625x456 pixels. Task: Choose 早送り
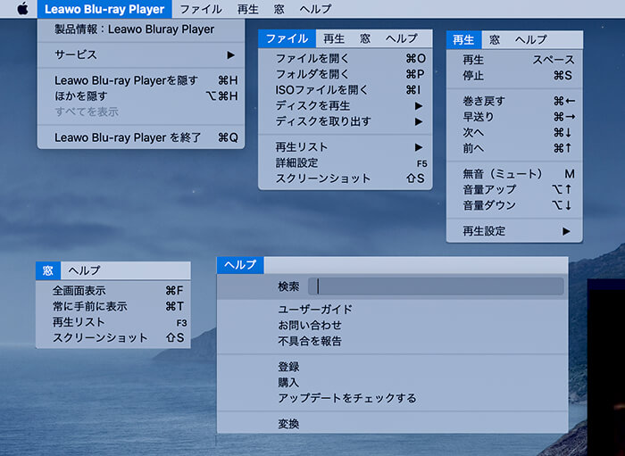514,117
